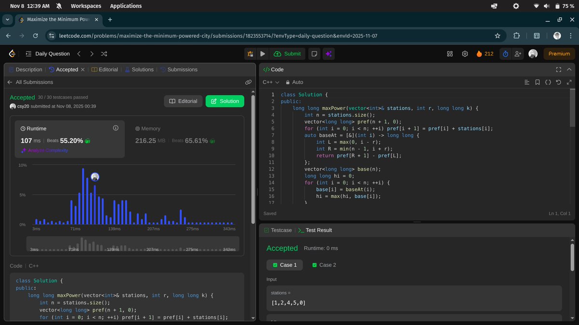The height and width of the screenshot is (325, 579).
Task: Open the runtime info icon
Action: pyautogui.click(x=115, y=128)
